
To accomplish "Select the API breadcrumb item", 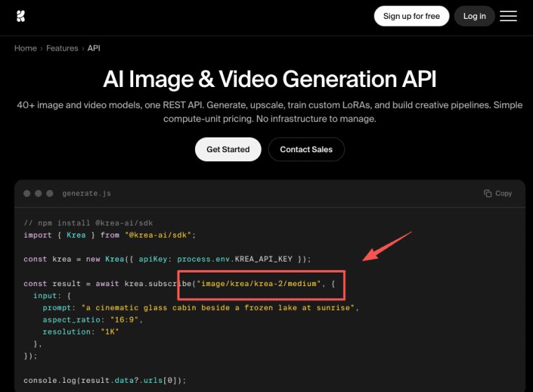I will (x=94, y=48).
